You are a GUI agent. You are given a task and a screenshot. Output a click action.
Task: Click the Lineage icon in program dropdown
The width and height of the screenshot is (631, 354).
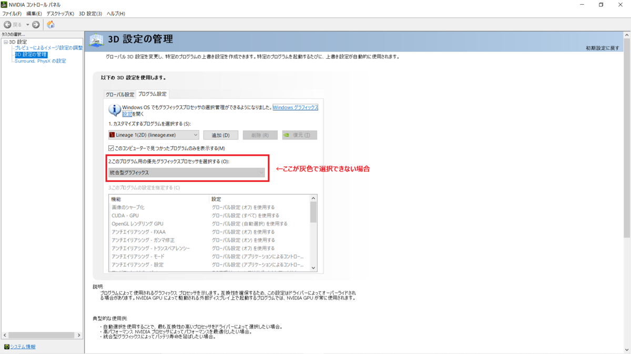[112, 135]
